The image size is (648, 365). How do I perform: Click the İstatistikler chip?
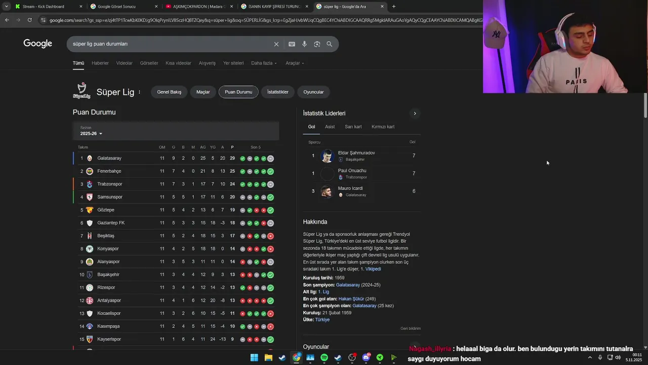pos(278,92)
